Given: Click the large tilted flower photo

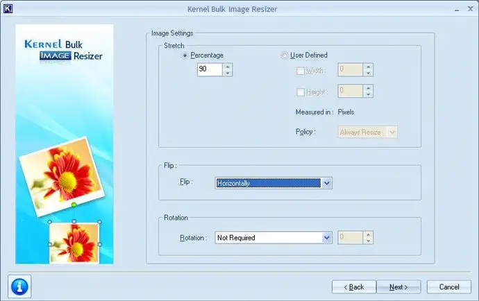Looking at the screenshot, I should coord(62,176).
